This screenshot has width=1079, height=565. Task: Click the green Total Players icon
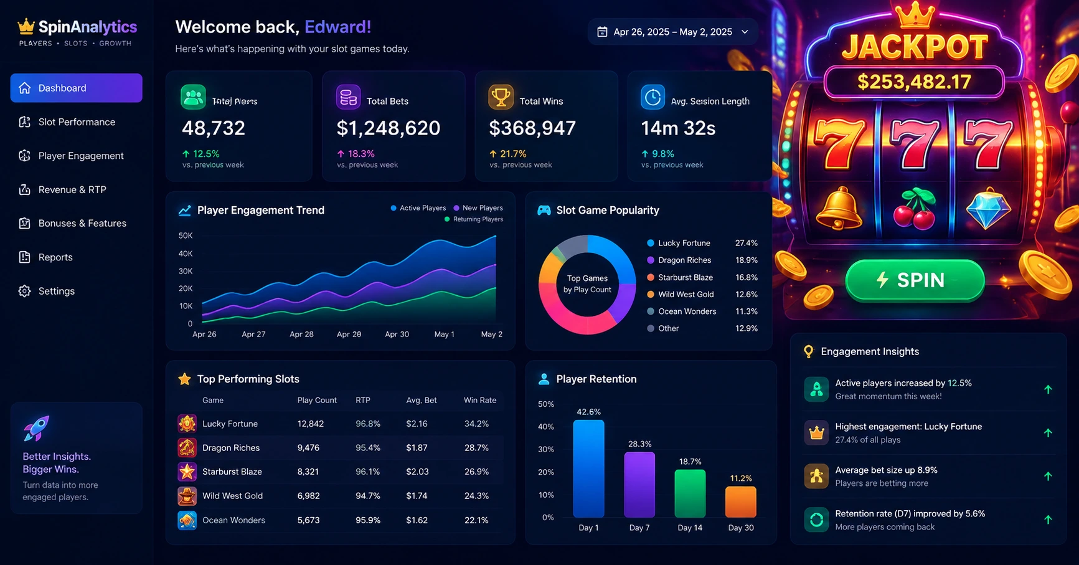pos(193,97)
